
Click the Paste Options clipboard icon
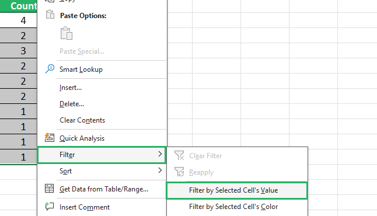50,15
